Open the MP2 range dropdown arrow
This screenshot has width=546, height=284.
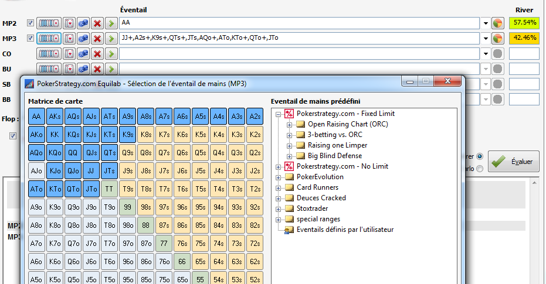point(486,23)
